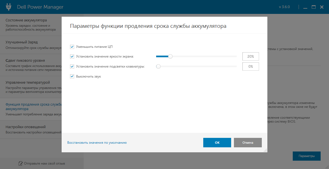Toggle the screen brightness value checkbox

72,56
